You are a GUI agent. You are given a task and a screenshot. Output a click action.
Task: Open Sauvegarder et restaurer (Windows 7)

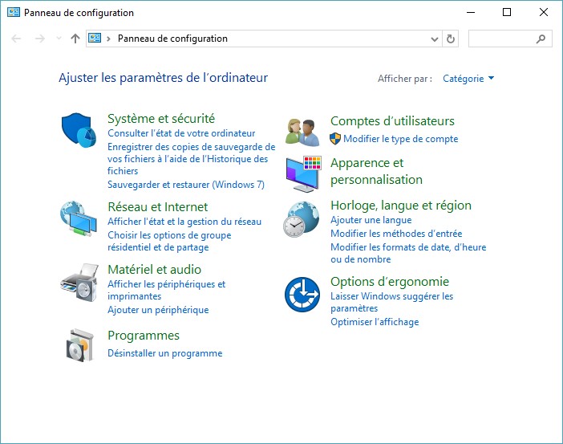(185, 185)
